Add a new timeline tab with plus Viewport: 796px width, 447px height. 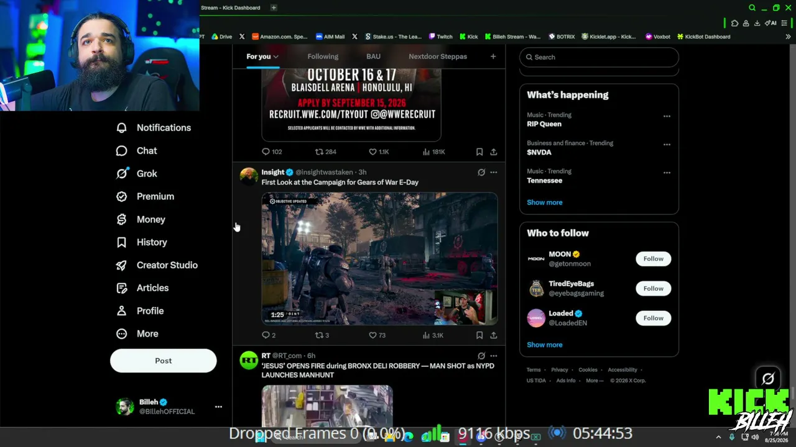coord(493,56)
